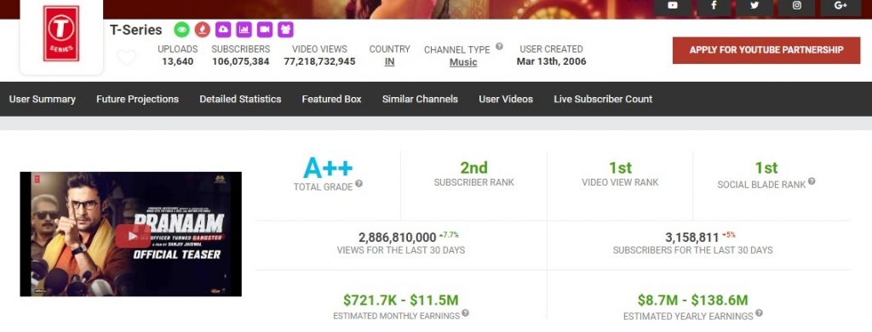
Task: Open the YouTube social link icon
Action: pyautogui.click(x=673, y=6)
